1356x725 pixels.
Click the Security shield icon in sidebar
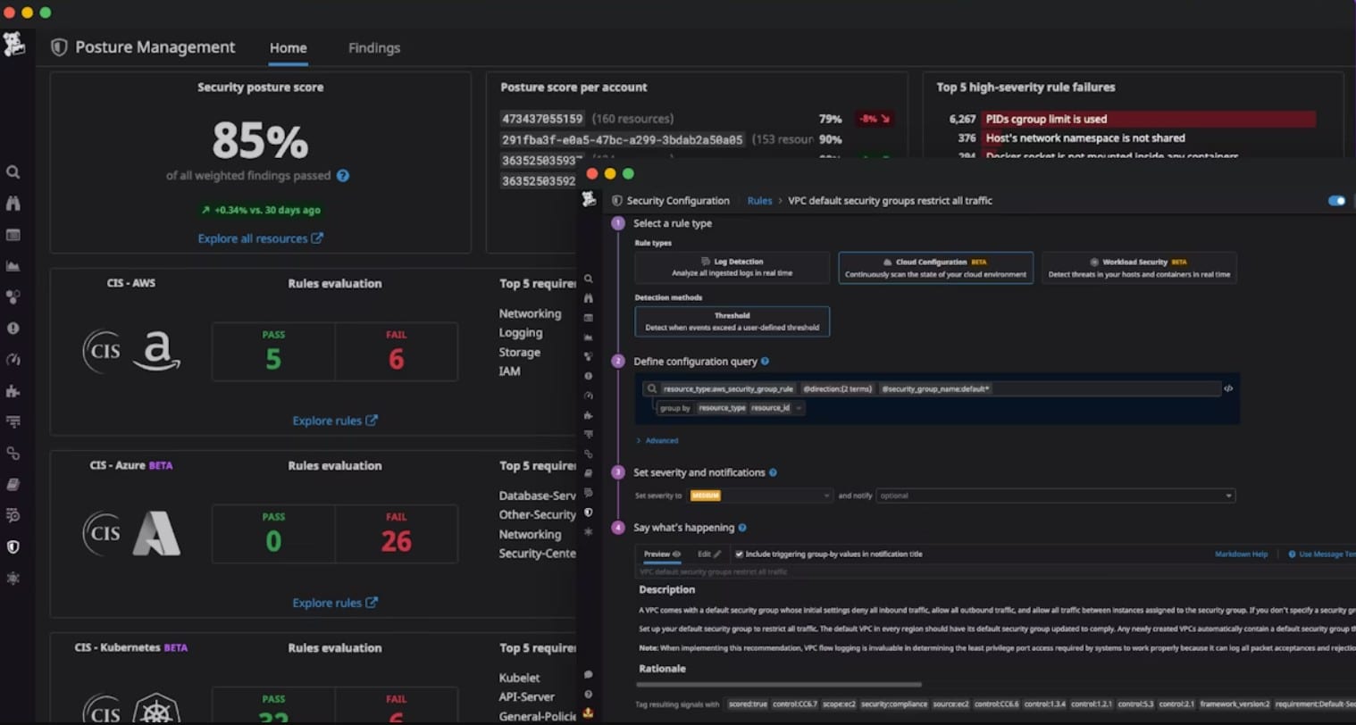tap(13, 547)
